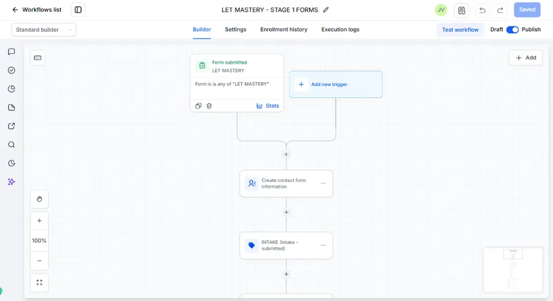Open the clock history sidebar icon
Screen dimensions: 553x301
(x=11, y=163)
